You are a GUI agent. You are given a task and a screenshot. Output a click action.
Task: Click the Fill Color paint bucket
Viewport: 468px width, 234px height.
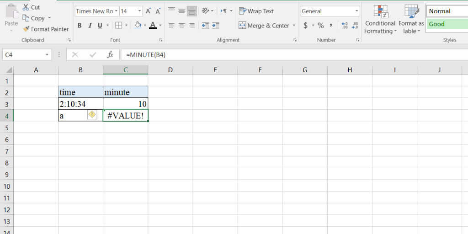(x=138, y=25)
